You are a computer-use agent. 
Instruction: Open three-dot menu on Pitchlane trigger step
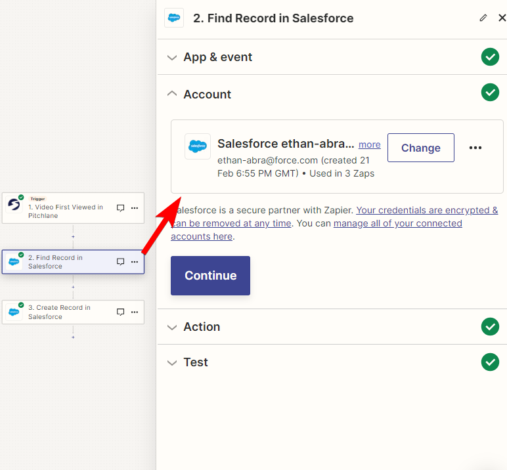[x=135, y=208]
